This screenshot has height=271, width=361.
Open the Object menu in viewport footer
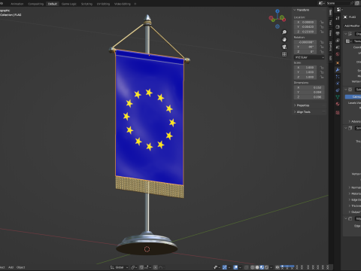point(20,267)
